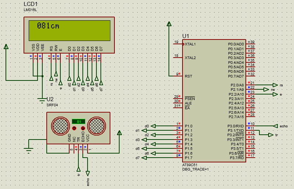Click the ground symbol below the LCD
This screenshot has width=294, height=189.
pos(42,99)
